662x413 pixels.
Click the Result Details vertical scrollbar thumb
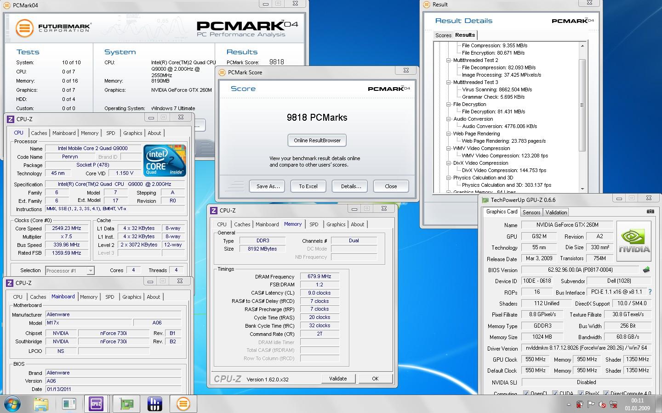[582, 105]
